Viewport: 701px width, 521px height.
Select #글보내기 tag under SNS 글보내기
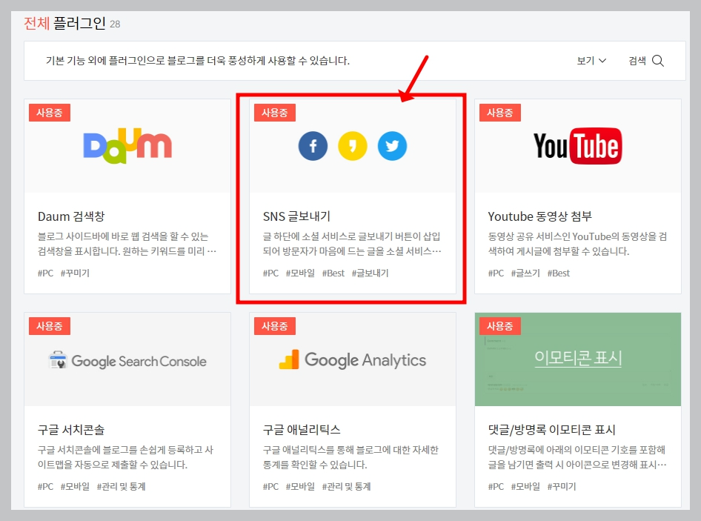coord(371,273)
